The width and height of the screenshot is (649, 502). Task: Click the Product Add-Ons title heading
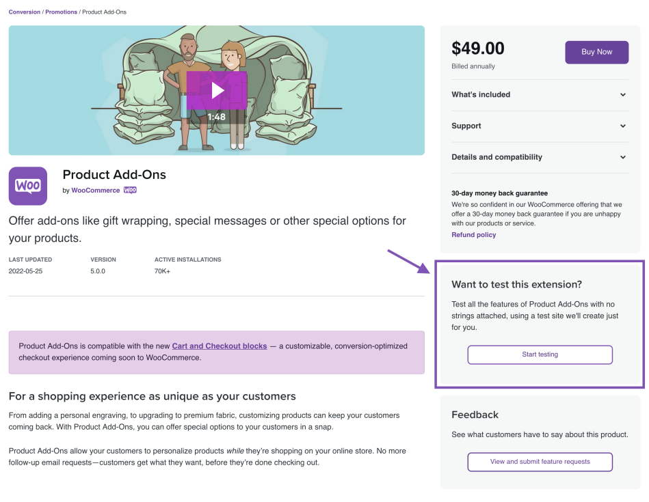coord(114,175)
